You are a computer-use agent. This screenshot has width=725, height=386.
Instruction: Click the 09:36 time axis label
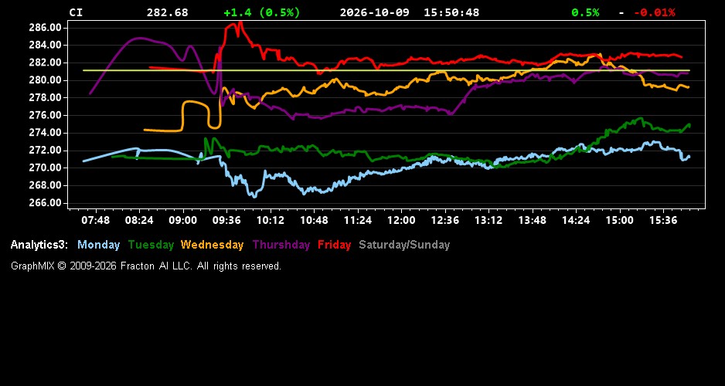pyautogui.click(x=226, y=221)
